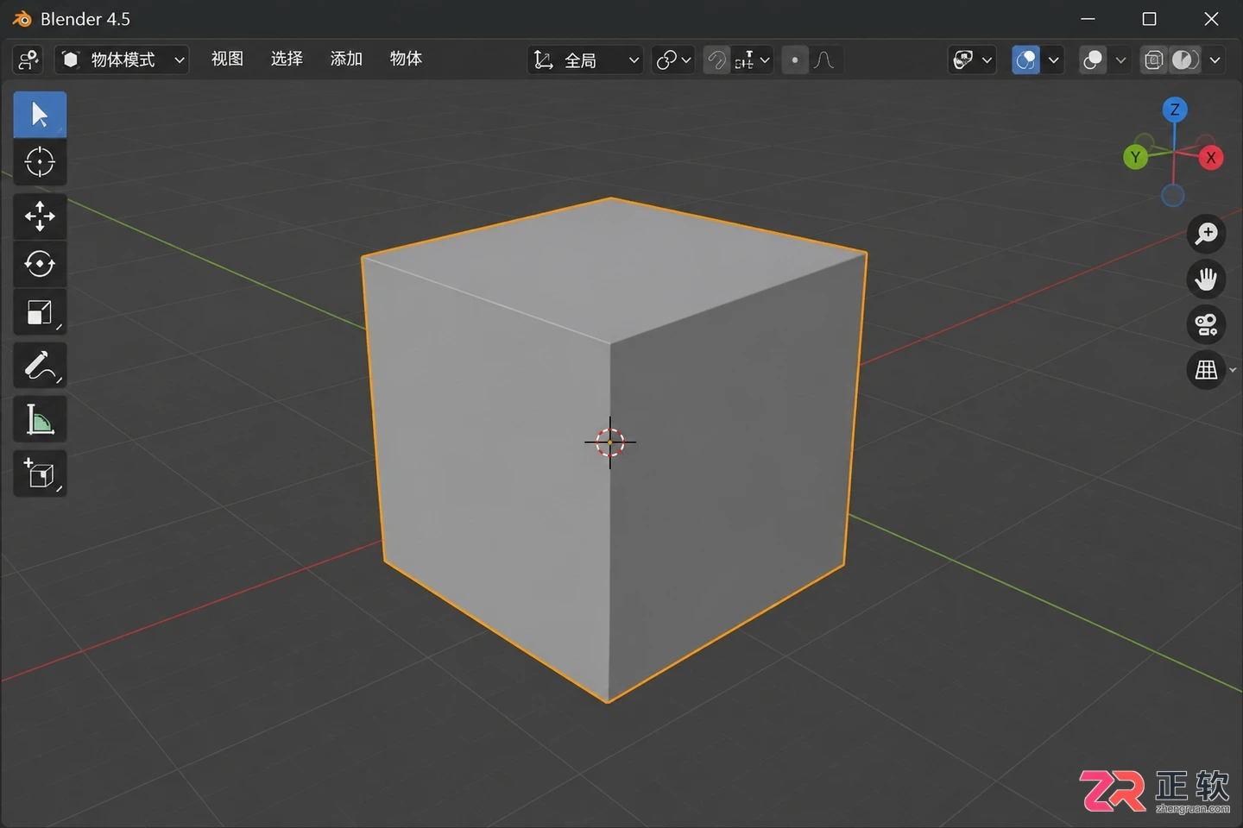Click the zoom magnifier viewport button

coord(1206,234)
